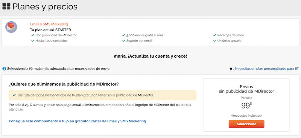
Task: Click the paragraph Por solo 8,25 € al mes
Action: coord(100,107)
